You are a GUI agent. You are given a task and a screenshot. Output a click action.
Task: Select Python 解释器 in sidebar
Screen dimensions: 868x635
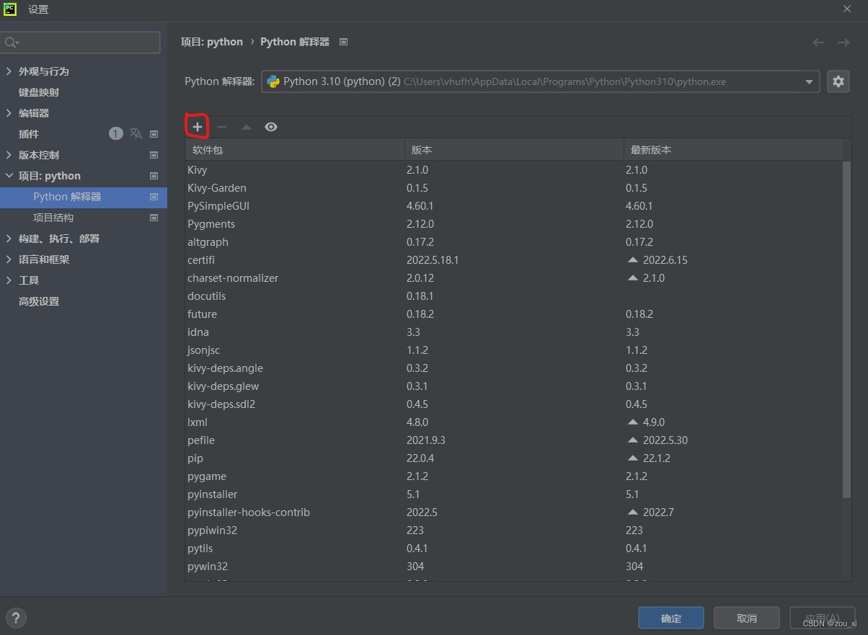[84, 197]
